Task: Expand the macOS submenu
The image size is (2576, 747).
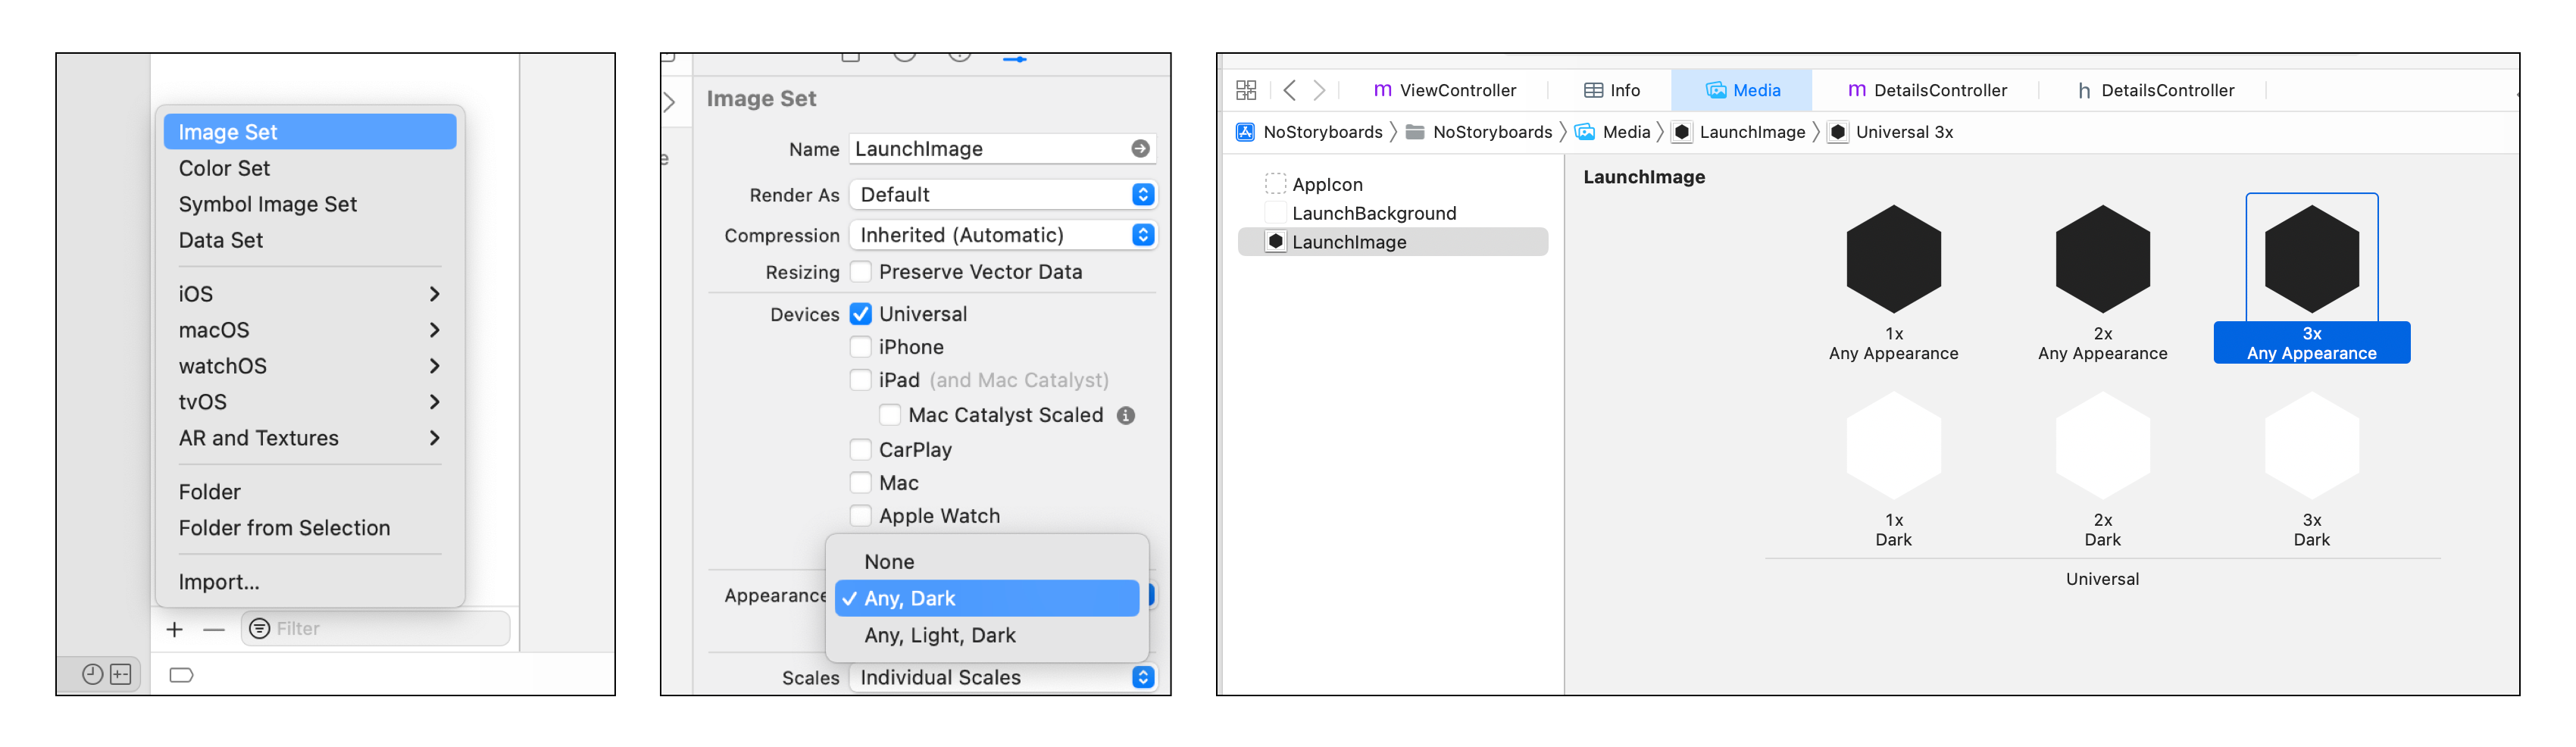Action: pos(310,330)
